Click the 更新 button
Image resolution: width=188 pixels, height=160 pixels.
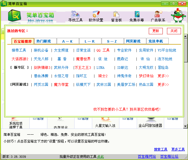click(x=155, y=31)
